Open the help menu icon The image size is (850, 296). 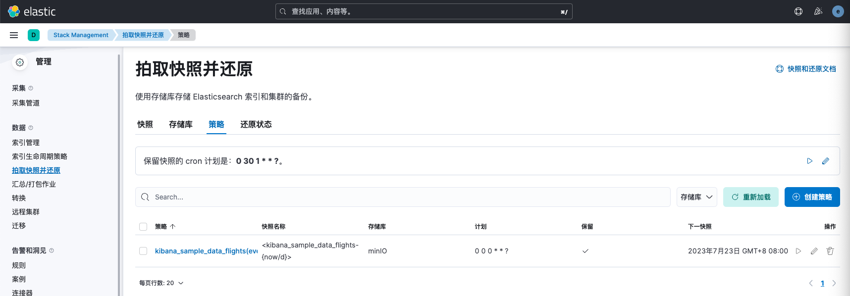[x=798, y=11]
